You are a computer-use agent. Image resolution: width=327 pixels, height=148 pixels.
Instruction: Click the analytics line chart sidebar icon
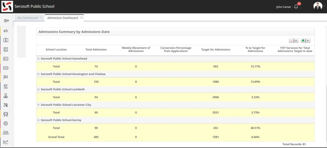tap(6, 142)
